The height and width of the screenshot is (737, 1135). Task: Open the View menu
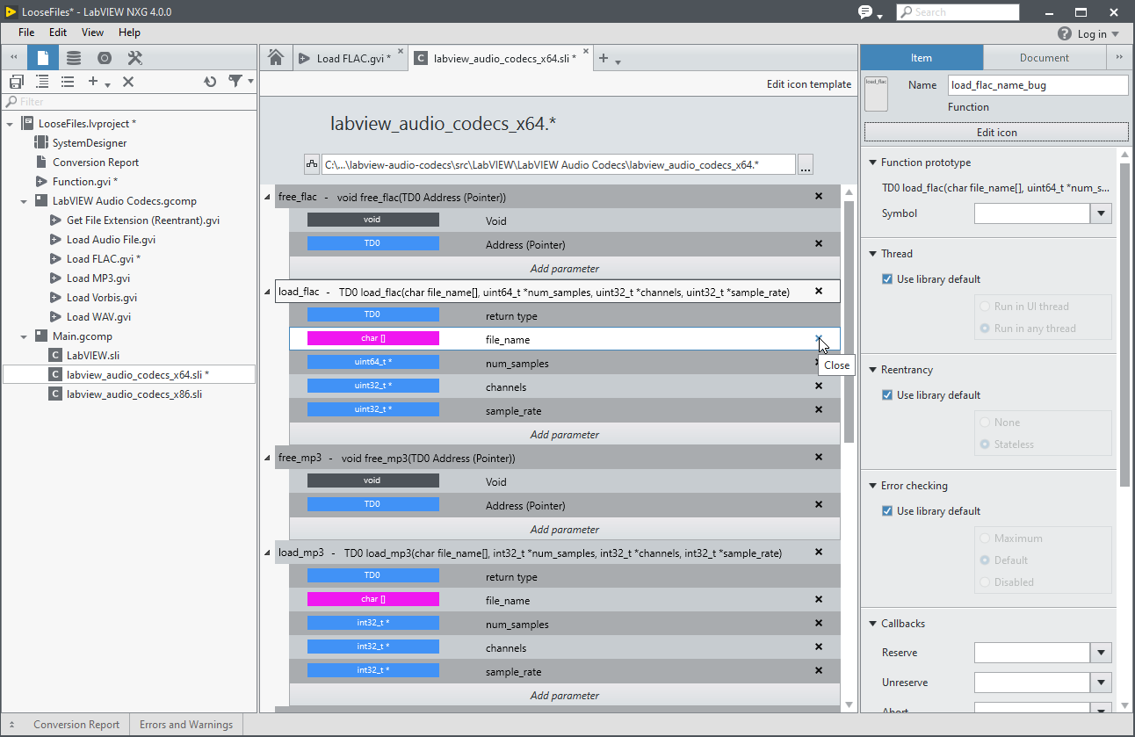click(92, 33)
